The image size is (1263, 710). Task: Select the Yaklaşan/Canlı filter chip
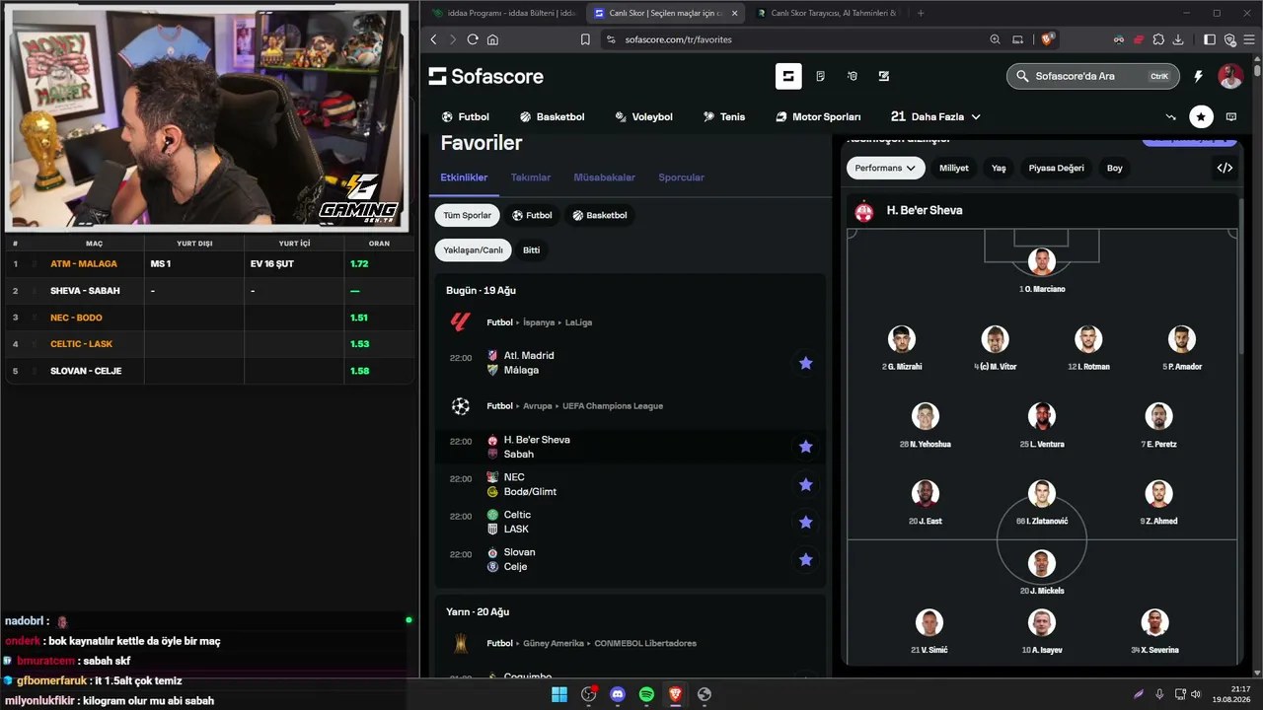click(473, 249)
